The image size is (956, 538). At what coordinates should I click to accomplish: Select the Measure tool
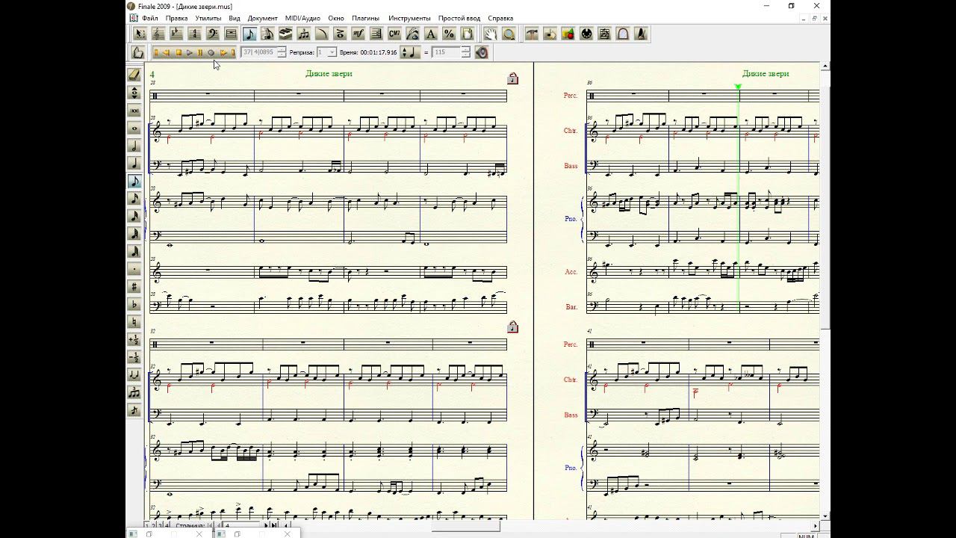231,34
